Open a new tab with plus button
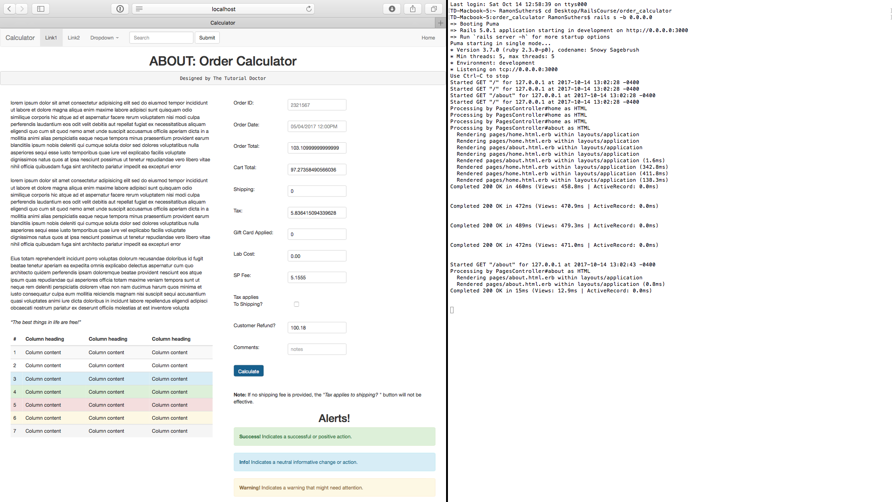The image size is (894, 502). [440, 23]
